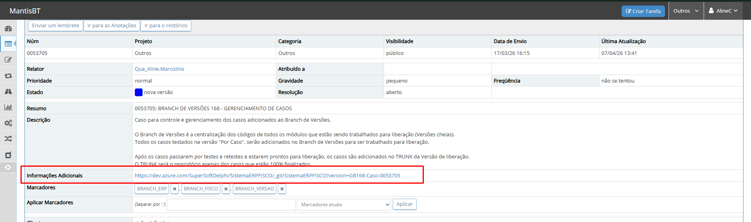Click the report issue edit icon in sidebar

click(8, 60)
